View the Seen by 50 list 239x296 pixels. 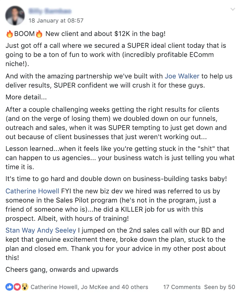click(220, 287)
